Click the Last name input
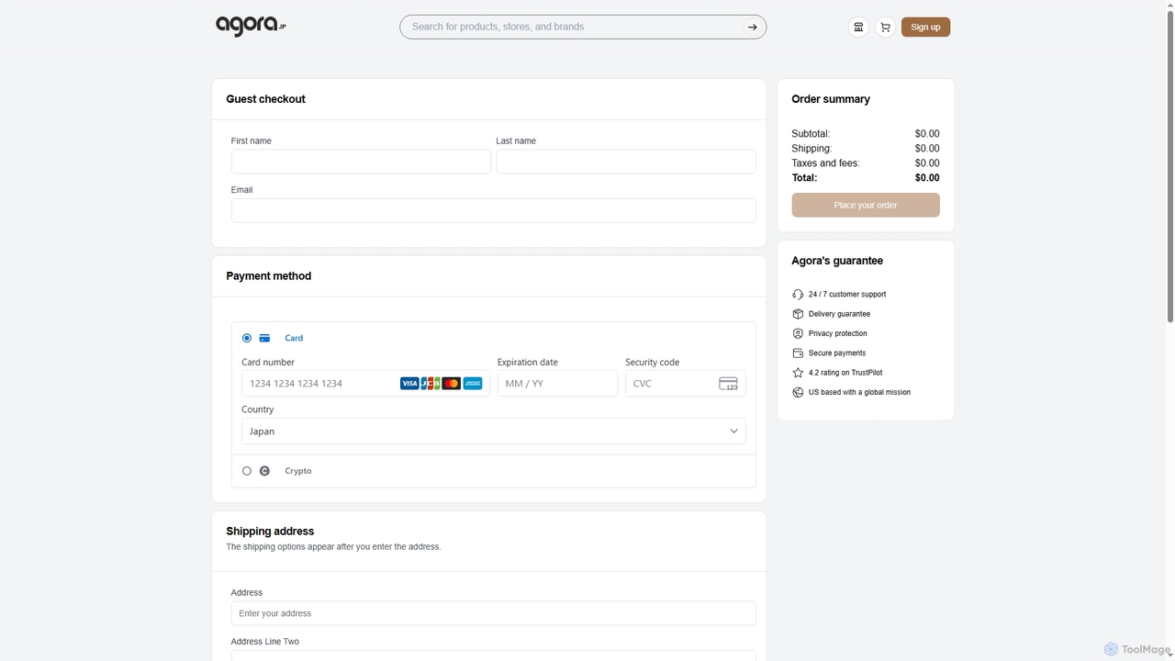 point(626,162)
